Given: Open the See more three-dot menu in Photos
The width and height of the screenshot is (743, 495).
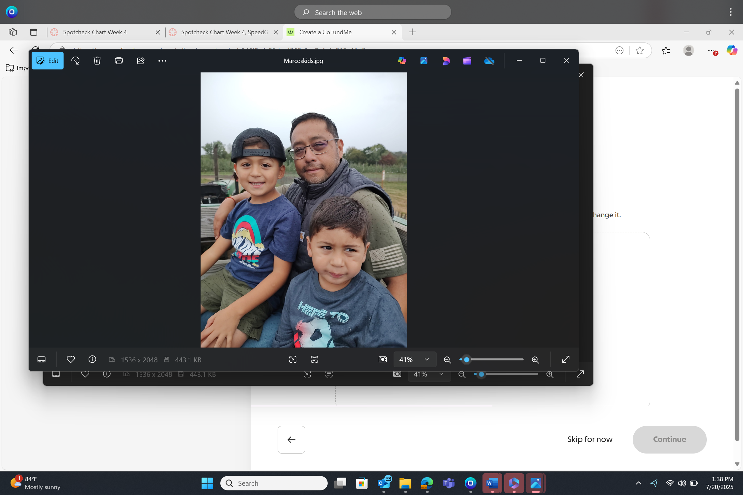Looking at the screenshot, I should 162,61.
